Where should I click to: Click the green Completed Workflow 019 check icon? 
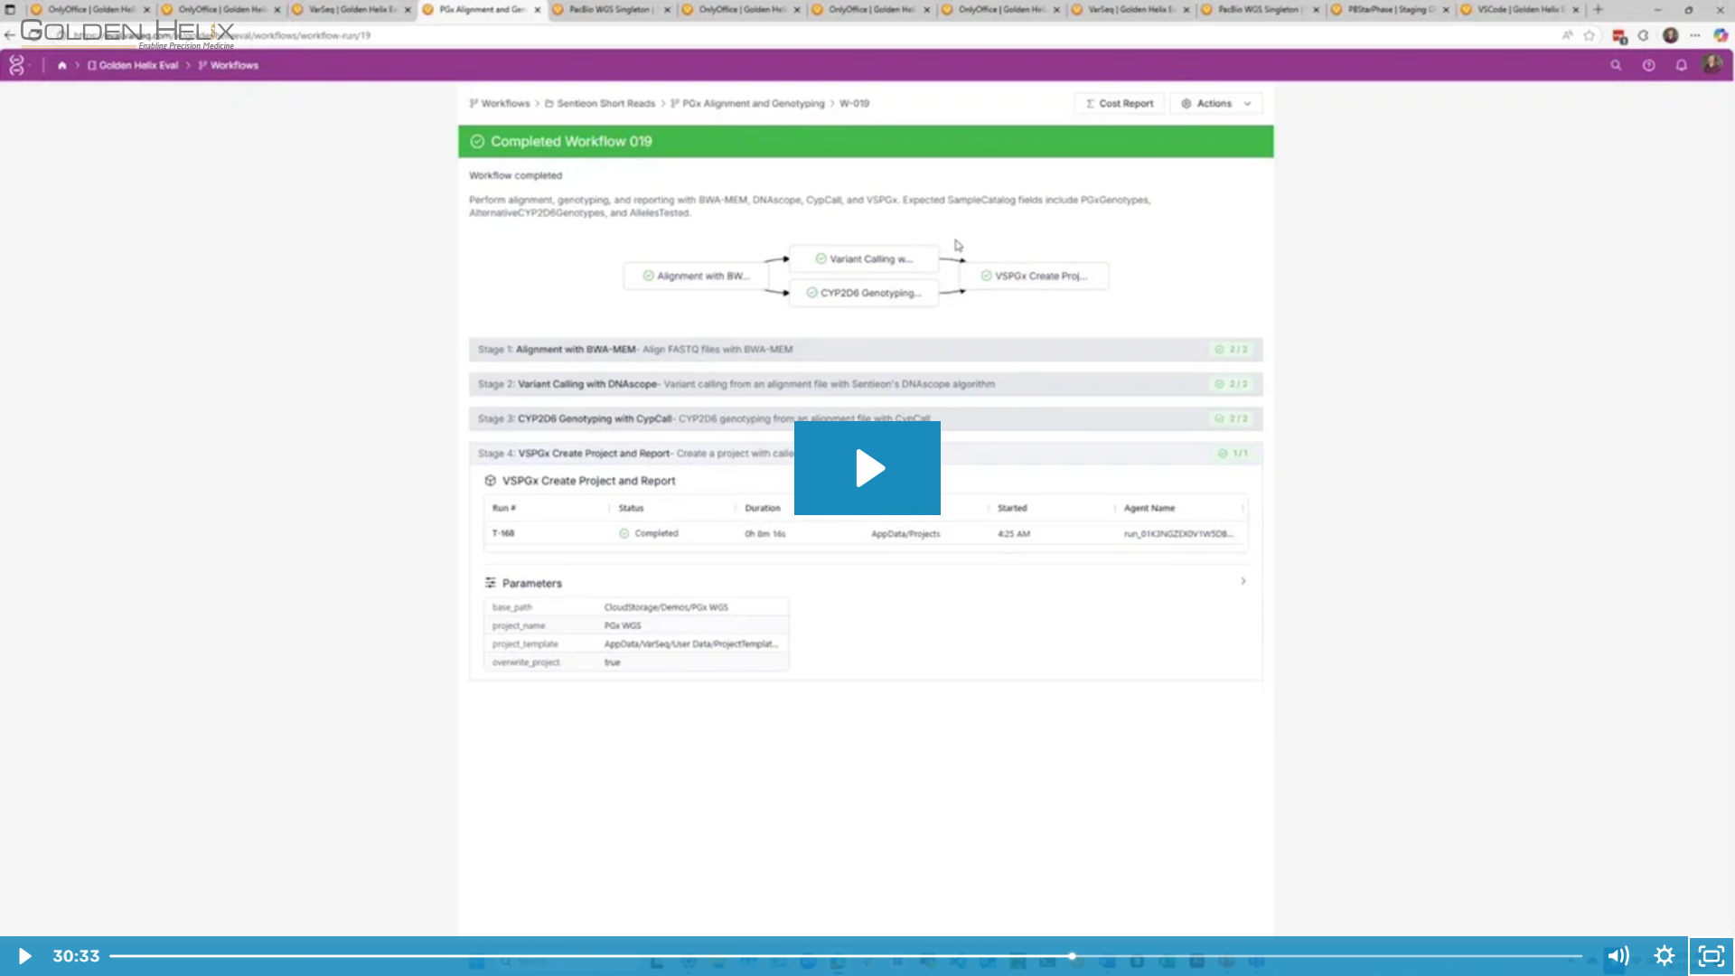pyautogui.click(x=477, y=142)
